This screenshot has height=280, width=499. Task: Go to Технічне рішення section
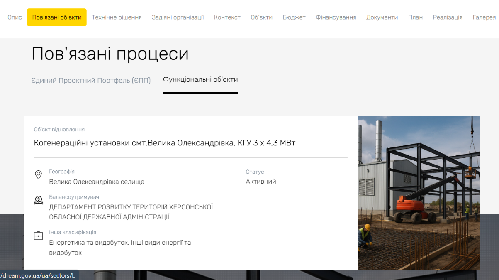117,17
